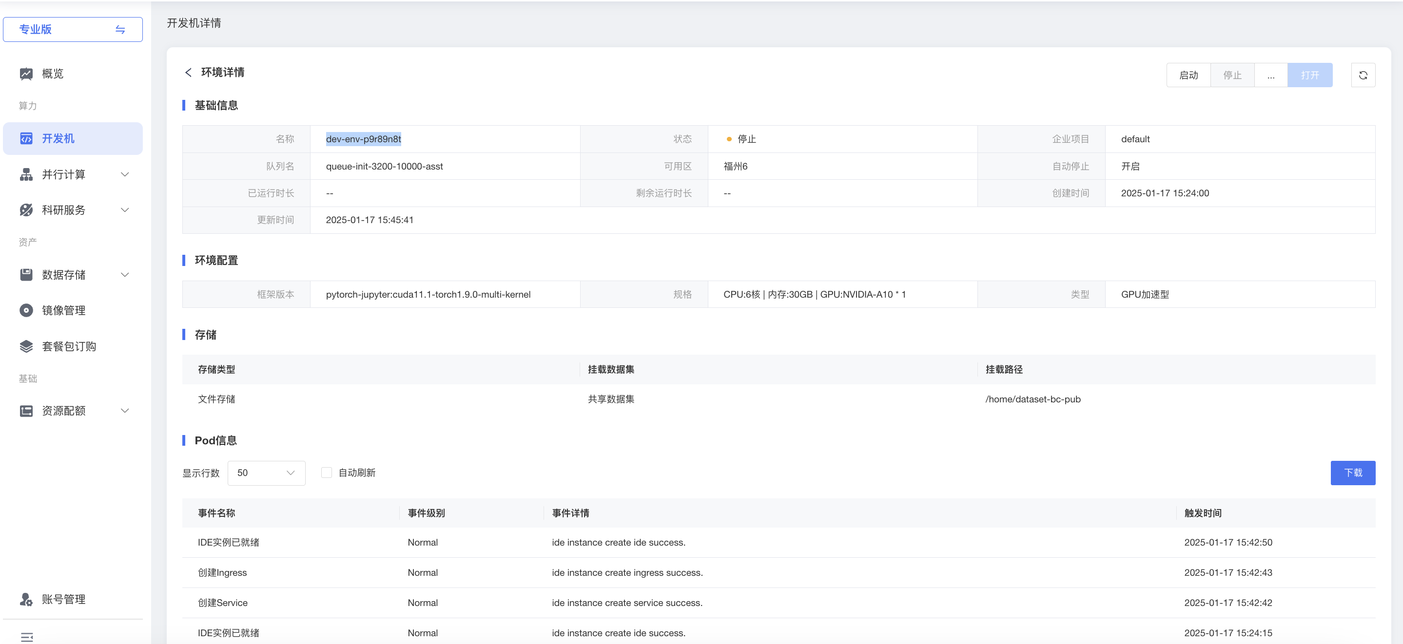This screenshot has height=644, width=1403.
Task: Click the 镜像管理 disc icon
Action: click(26, 310)
